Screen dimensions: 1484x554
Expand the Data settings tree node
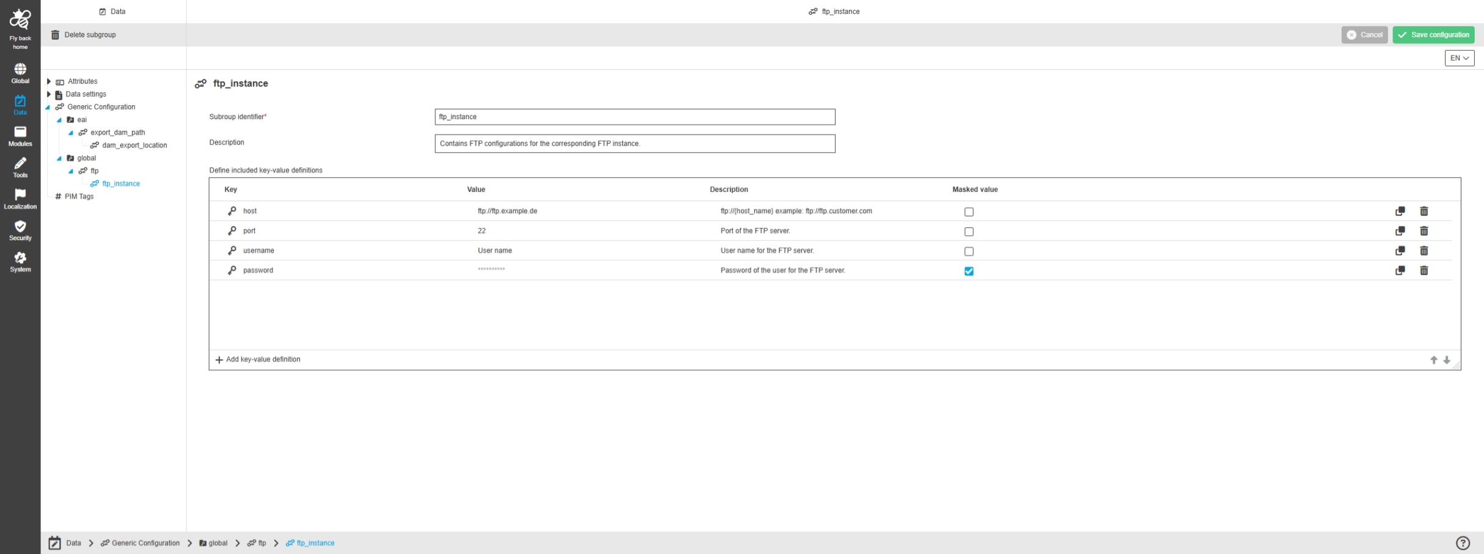49,94
